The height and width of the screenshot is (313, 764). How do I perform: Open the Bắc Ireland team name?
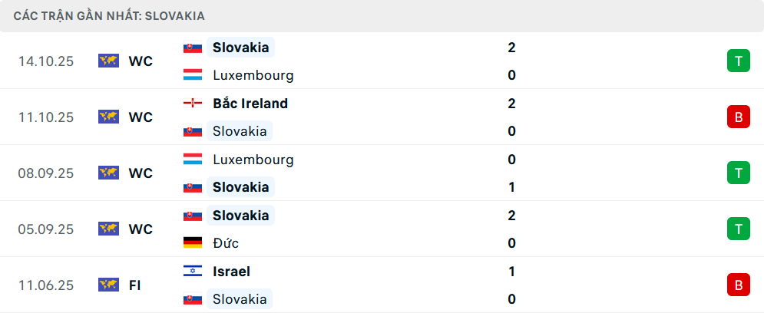[x=250, y=104]
